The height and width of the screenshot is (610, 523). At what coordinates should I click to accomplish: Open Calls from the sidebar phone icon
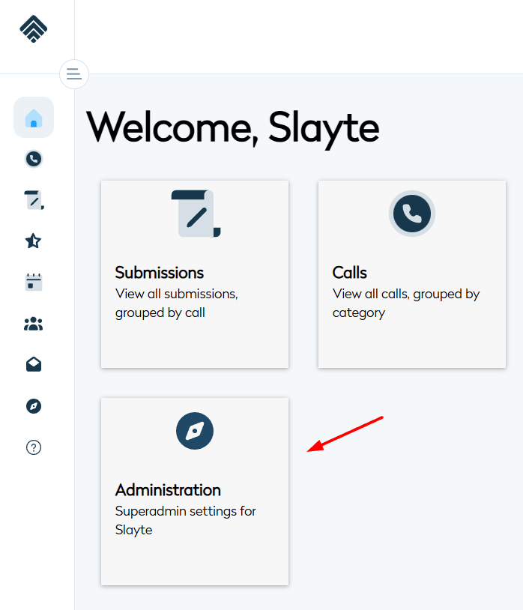(34, 159)
